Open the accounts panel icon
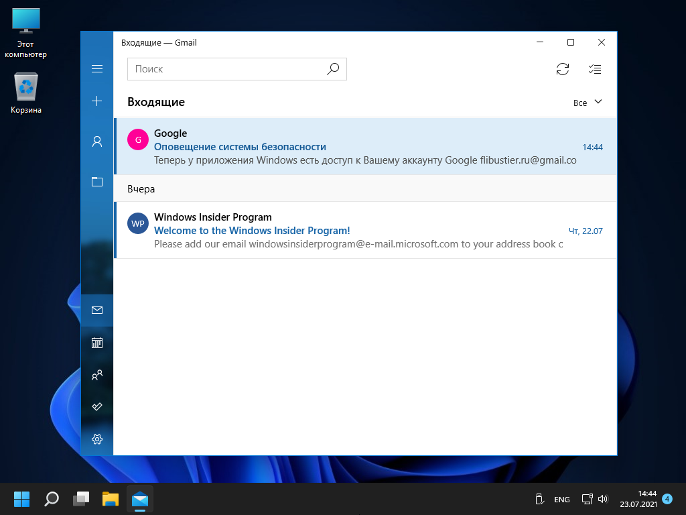This screenshot has width=686, height=515. [x=97, y=141]
